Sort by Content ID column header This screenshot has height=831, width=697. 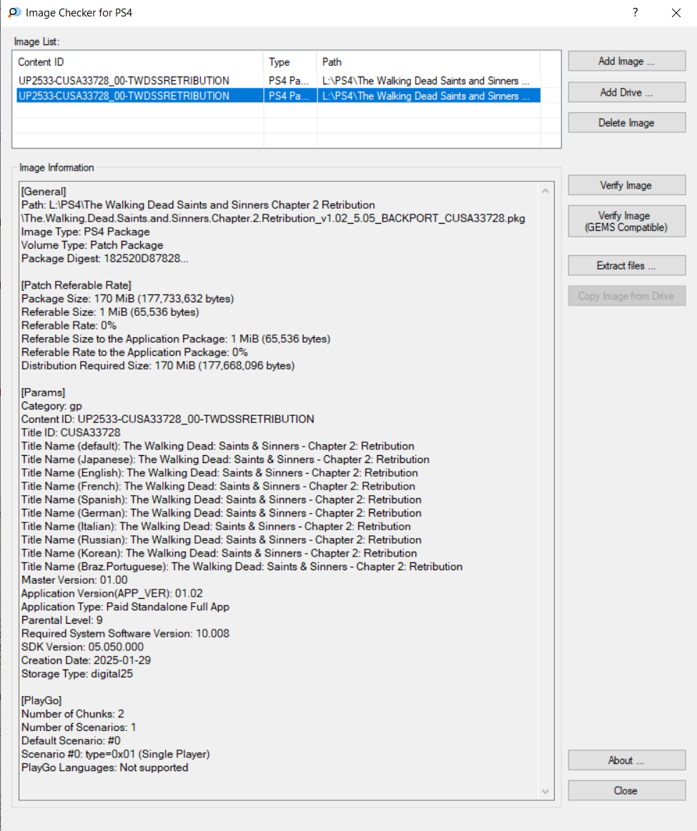pos(139,62)
